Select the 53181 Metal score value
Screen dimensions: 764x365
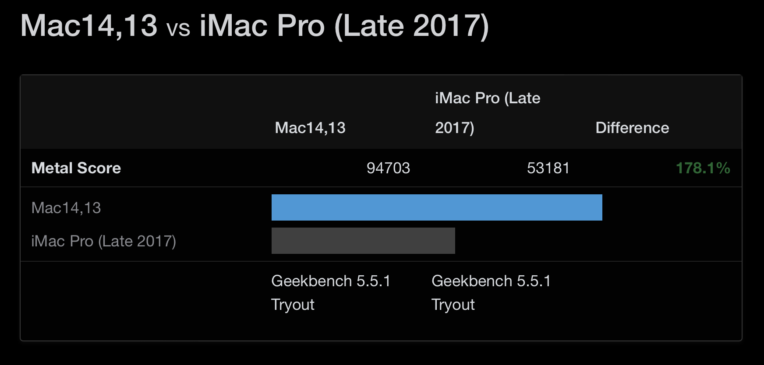(x=548, y=168)
